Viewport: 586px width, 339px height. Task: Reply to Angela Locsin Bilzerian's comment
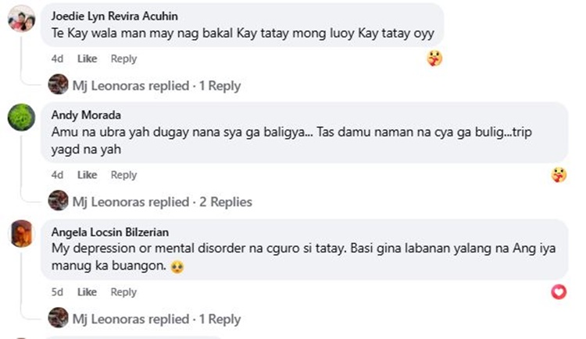point(123,292)
